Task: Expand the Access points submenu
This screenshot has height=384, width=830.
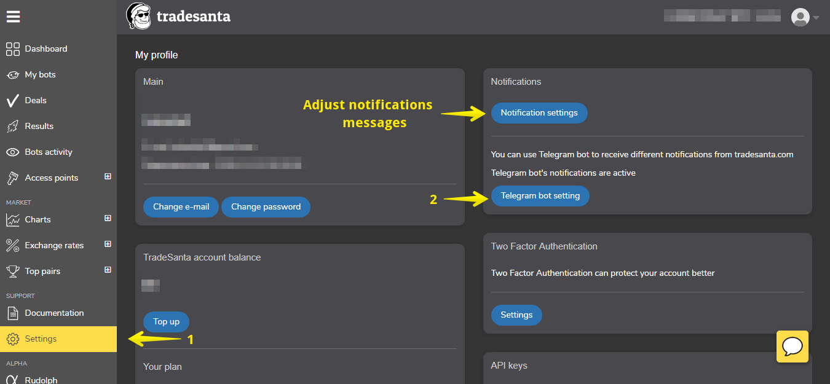Action: (x=108, y=176)
